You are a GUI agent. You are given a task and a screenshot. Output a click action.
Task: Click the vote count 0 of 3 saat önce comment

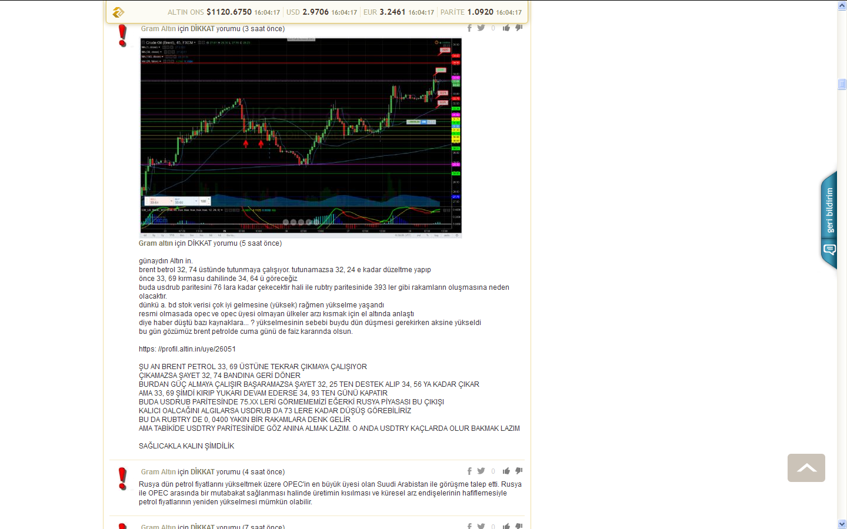[493, 28]
